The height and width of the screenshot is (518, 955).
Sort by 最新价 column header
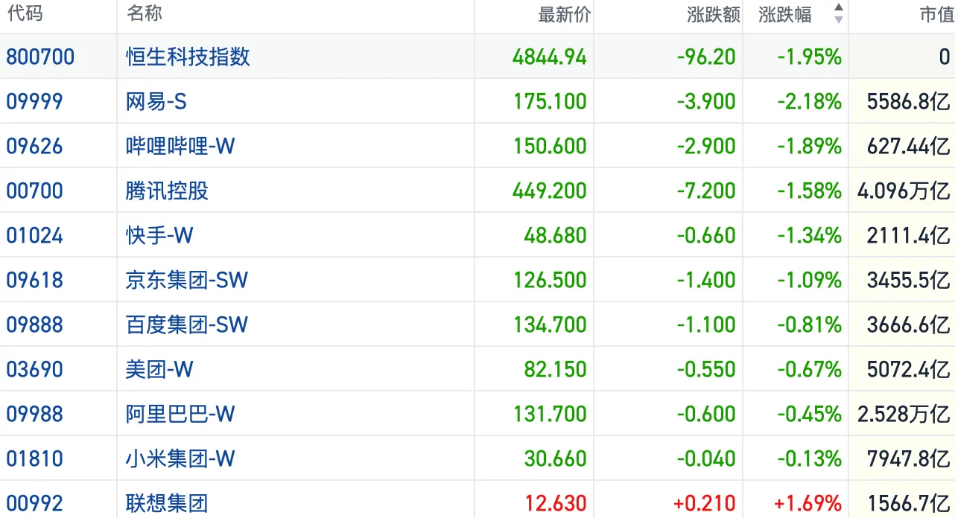coord(565,14)
